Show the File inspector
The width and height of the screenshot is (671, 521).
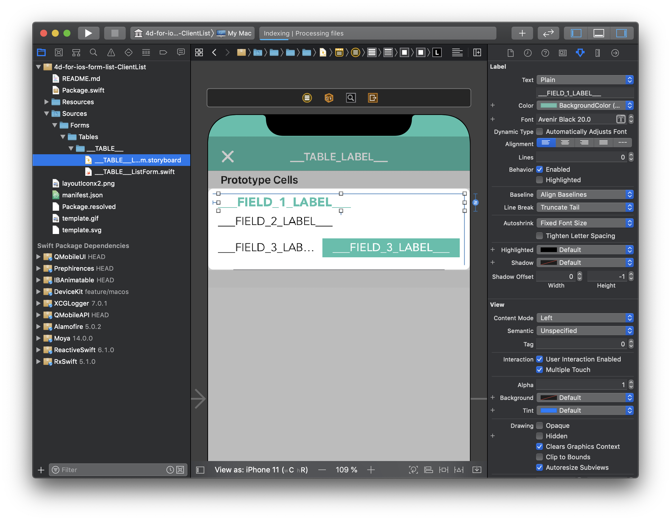[x=510, y=53]
